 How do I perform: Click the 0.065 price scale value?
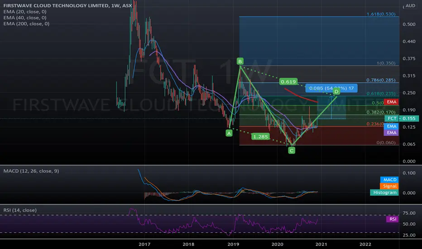(409, 144)
